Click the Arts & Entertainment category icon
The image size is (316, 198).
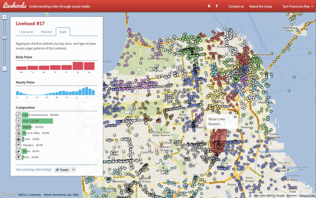point(19,115)
